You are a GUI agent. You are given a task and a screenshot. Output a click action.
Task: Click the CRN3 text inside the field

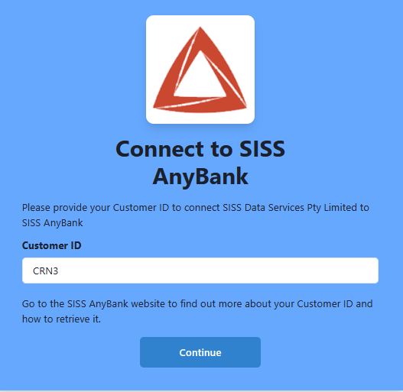(x=45, y=271)
